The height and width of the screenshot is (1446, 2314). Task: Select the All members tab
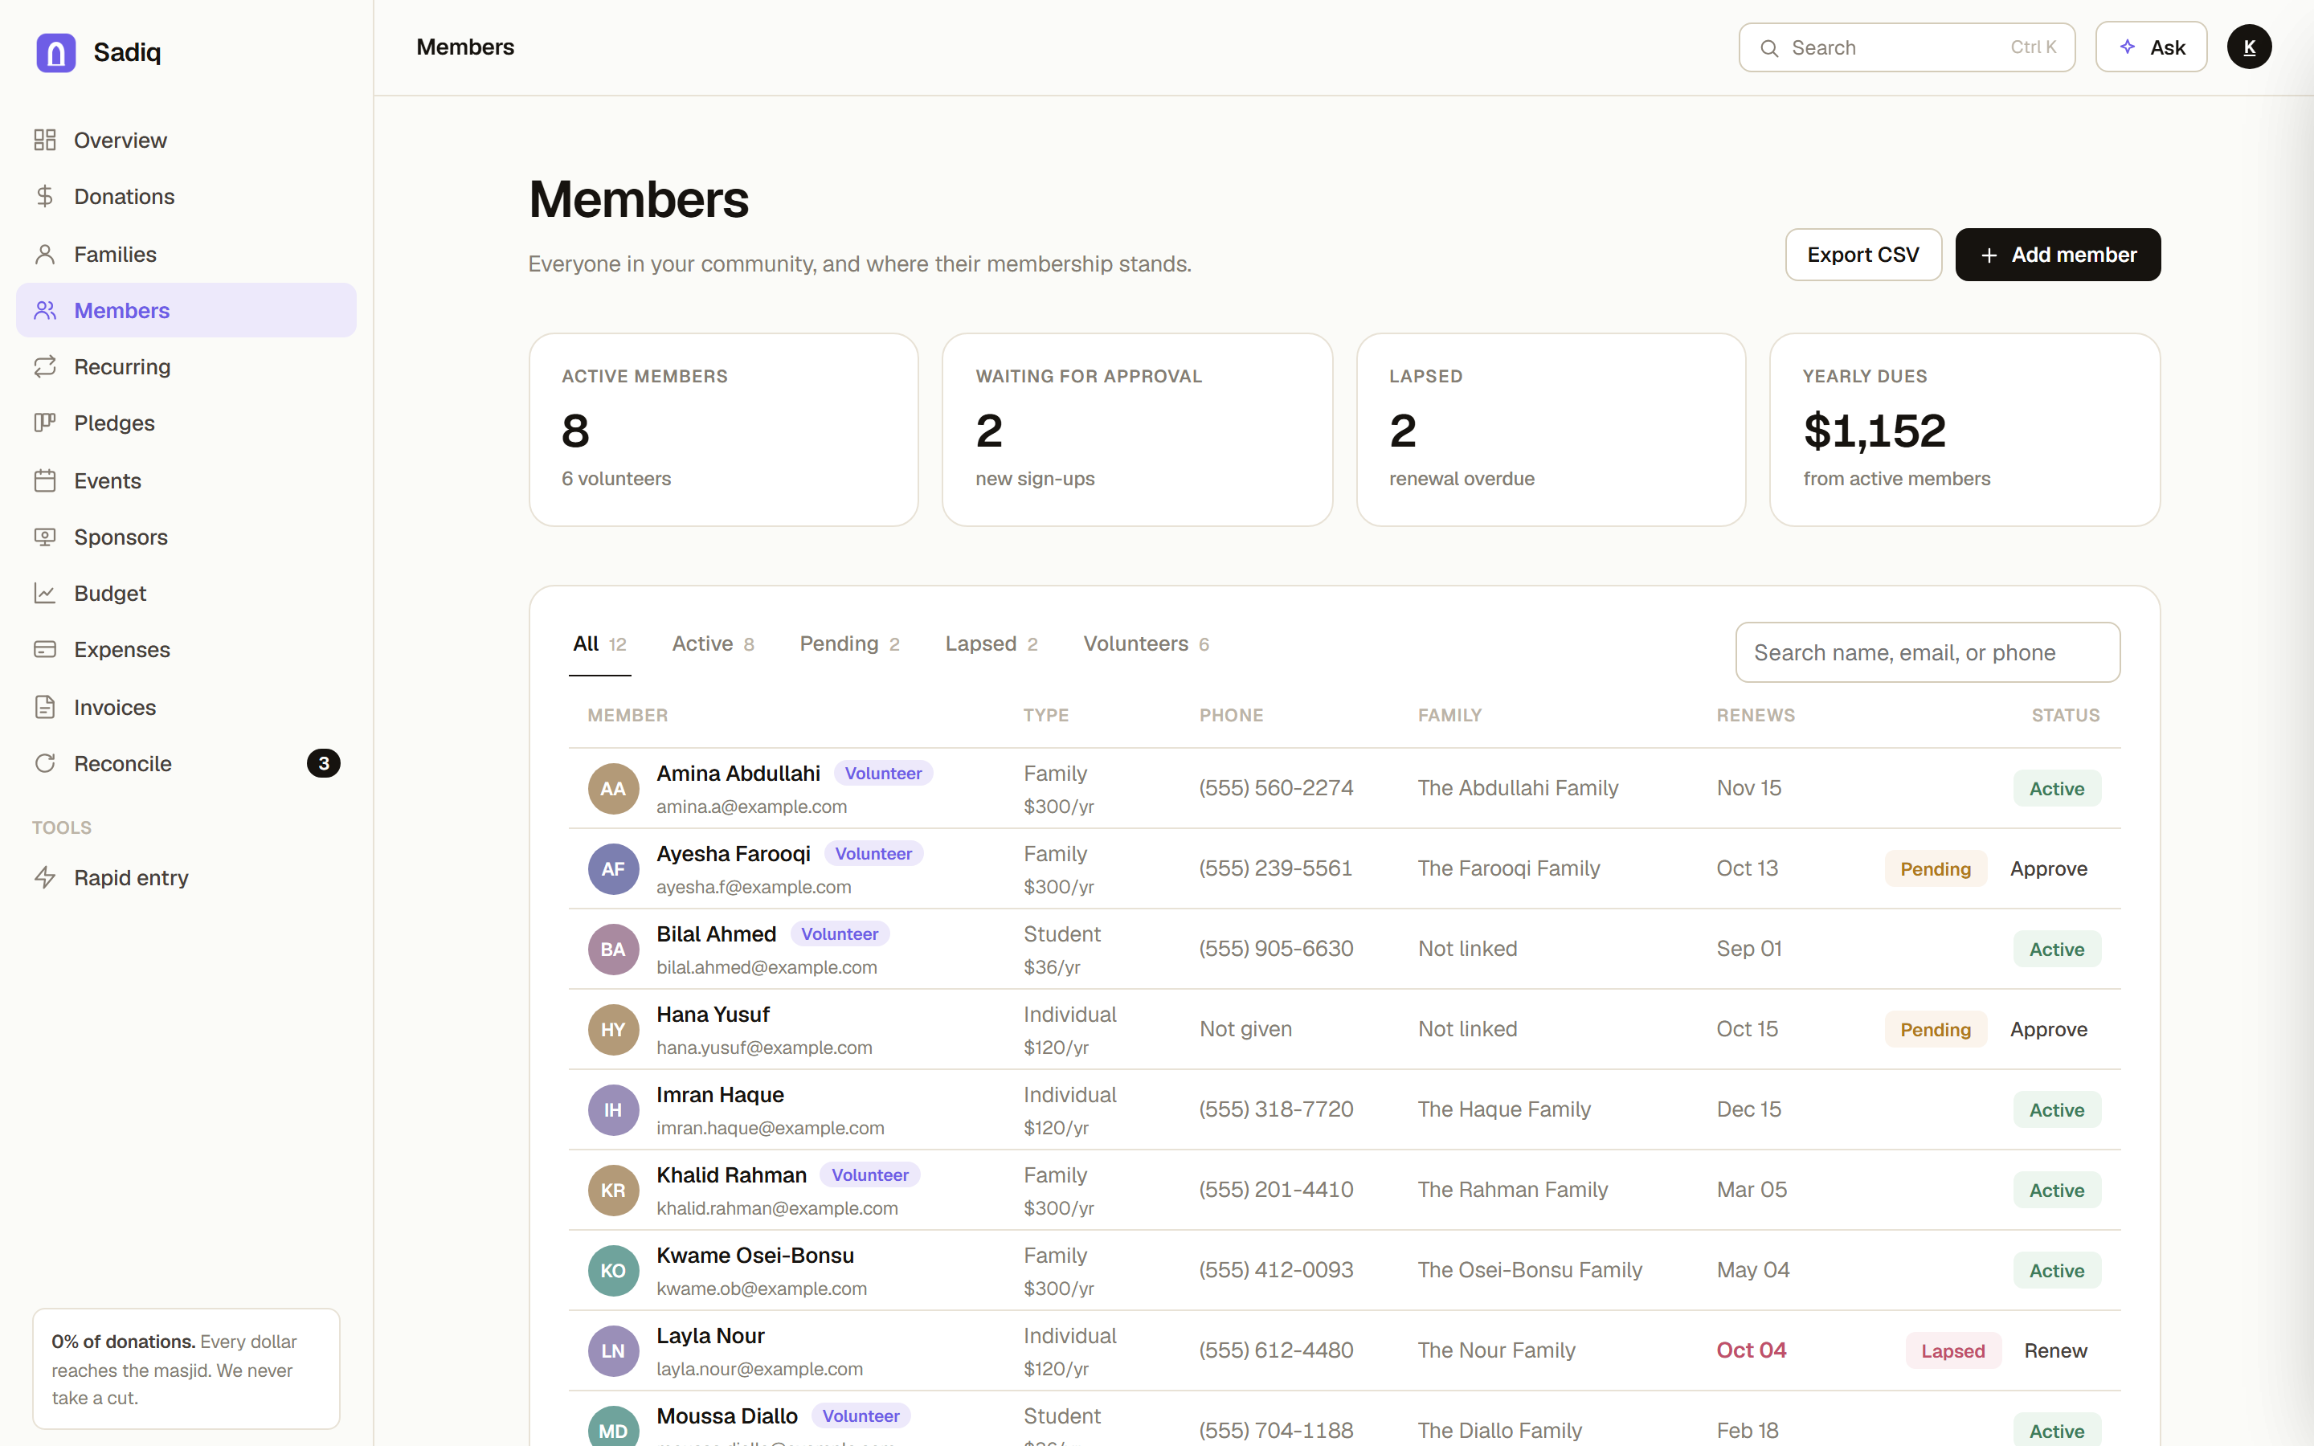point(599,644)
